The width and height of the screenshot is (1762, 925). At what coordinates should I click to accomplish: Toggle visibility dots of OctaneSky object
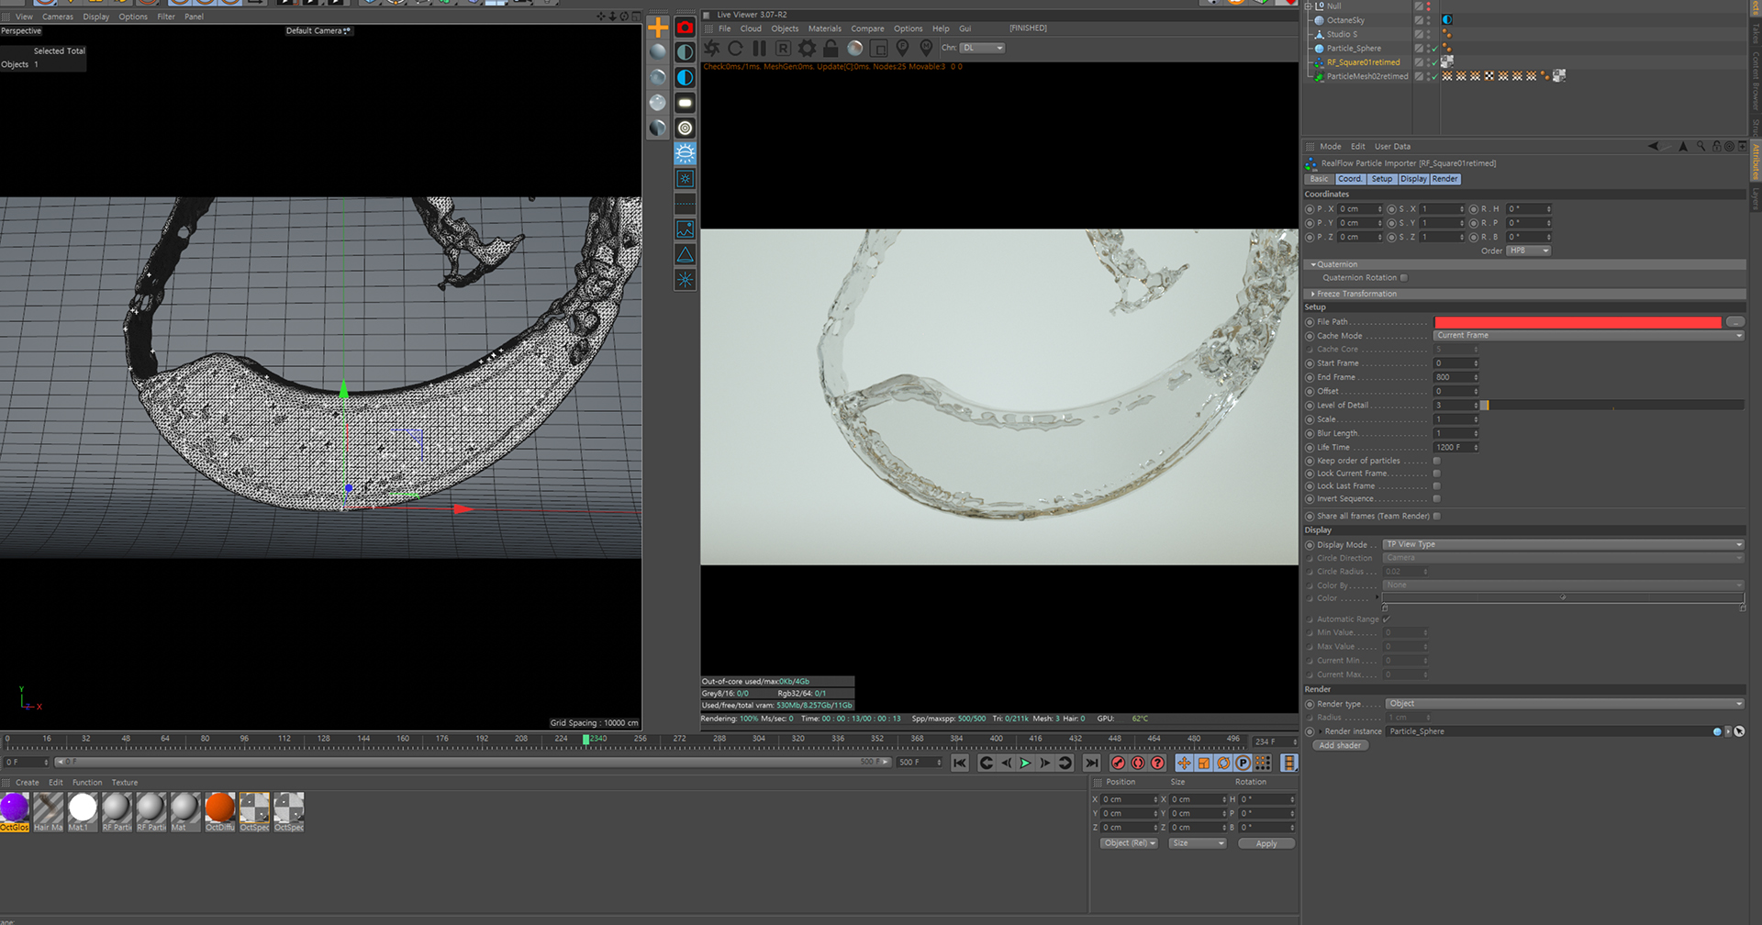click(1429, 19)
